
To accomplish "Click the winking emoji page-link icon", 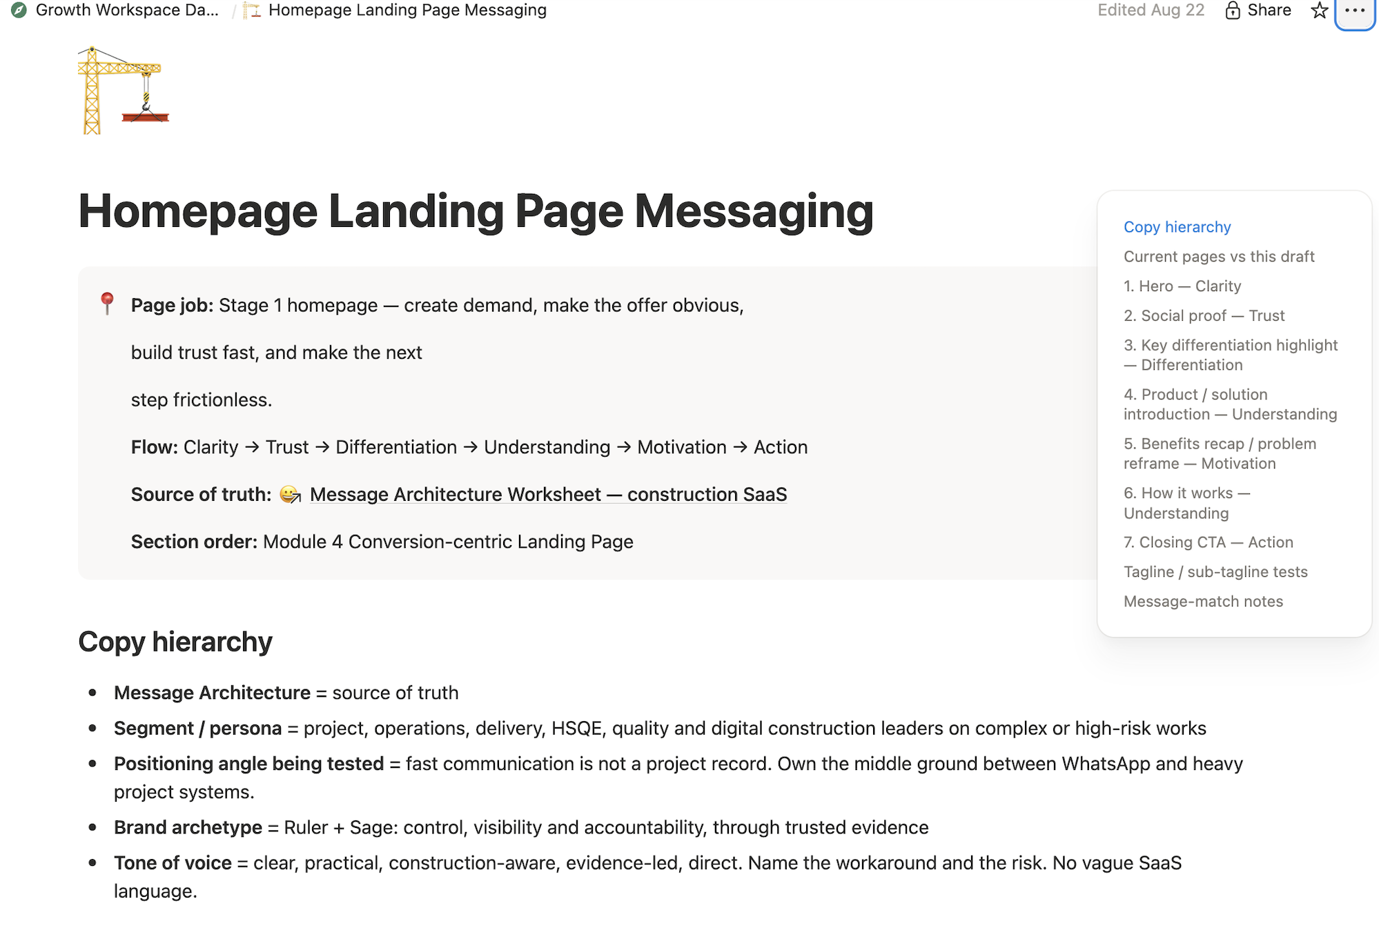I will pos(290,495).
